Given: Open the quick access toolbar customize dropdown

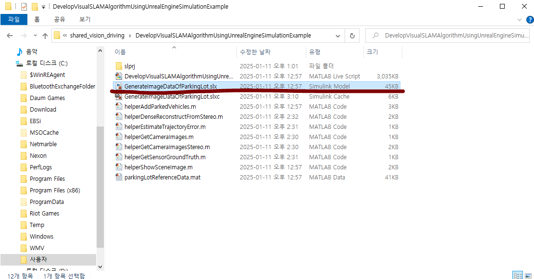Looking at the screenshot, I should (x=43, y=7).
